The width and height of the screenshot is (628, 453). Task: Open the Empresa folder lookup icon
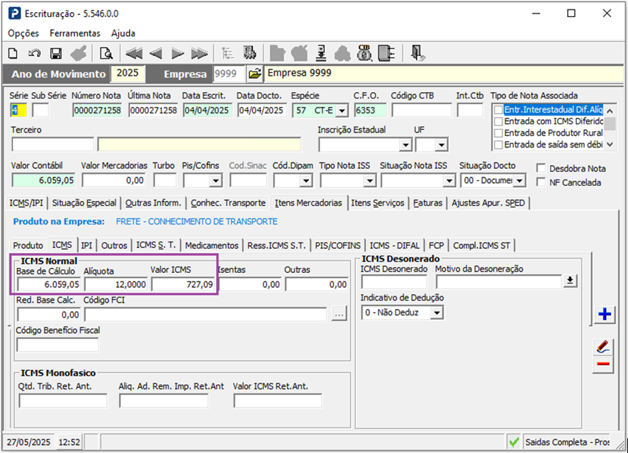point(254,74)
